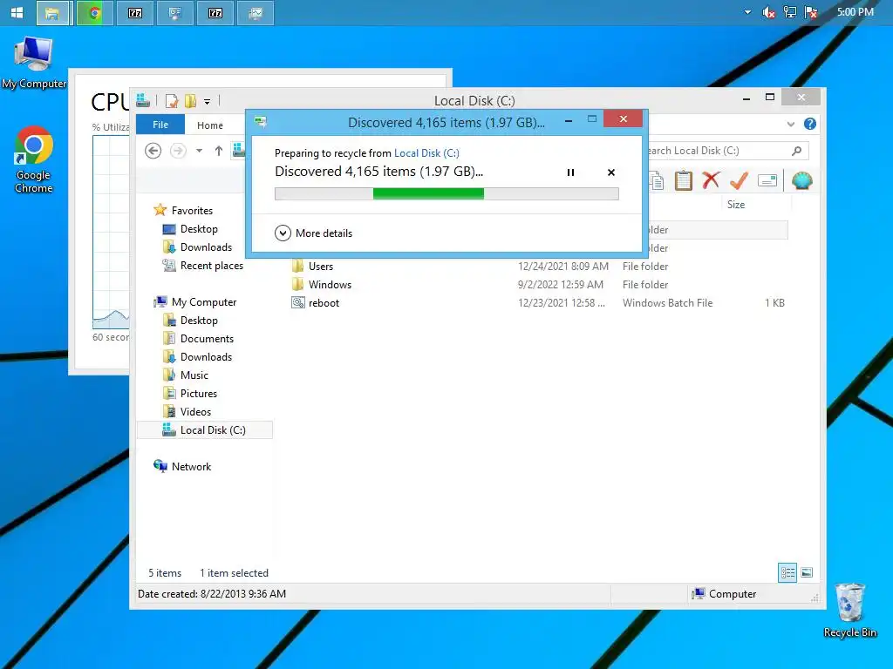Click the second 7-Zip taskbar button

(x=215, y=12)
